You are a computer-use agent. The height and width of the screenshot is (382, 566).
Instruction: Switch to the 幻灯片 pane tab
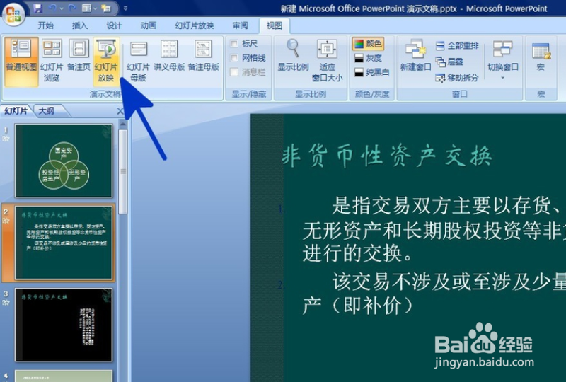click(16, 111)
